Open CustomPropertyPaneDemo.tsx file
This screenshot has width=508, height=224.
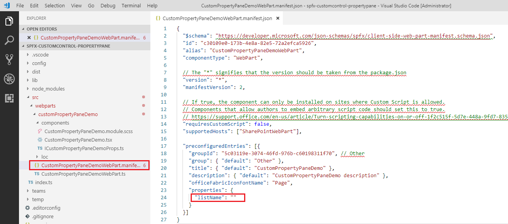tap(78, 140)
